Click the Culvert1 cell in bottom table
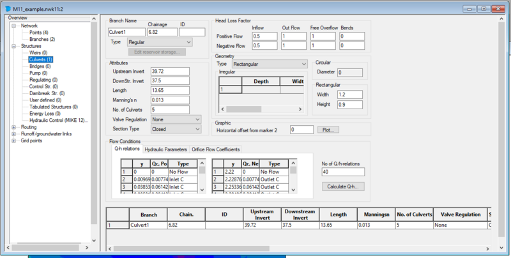This screenshot has width=511, height=258. [148, 225]
